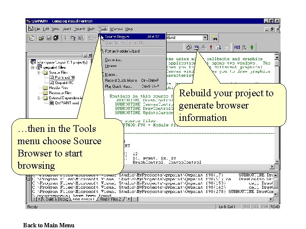Open the Insert menu
This screenshot has height=229, width=306.
66,29
